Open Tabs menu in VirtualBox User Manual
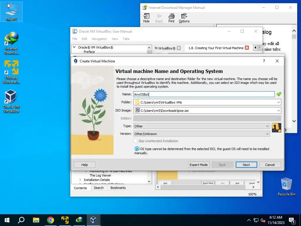The image size is (301, 226). pos(126,39)
